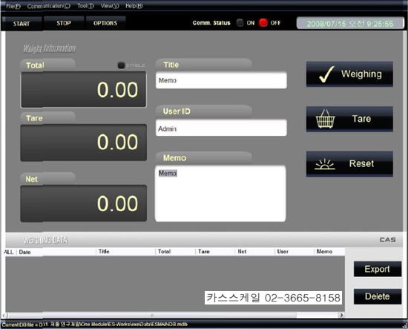The height and width of the screenshot is (329, 408).
Task: Click the date and time display
Action: [350, 24]
